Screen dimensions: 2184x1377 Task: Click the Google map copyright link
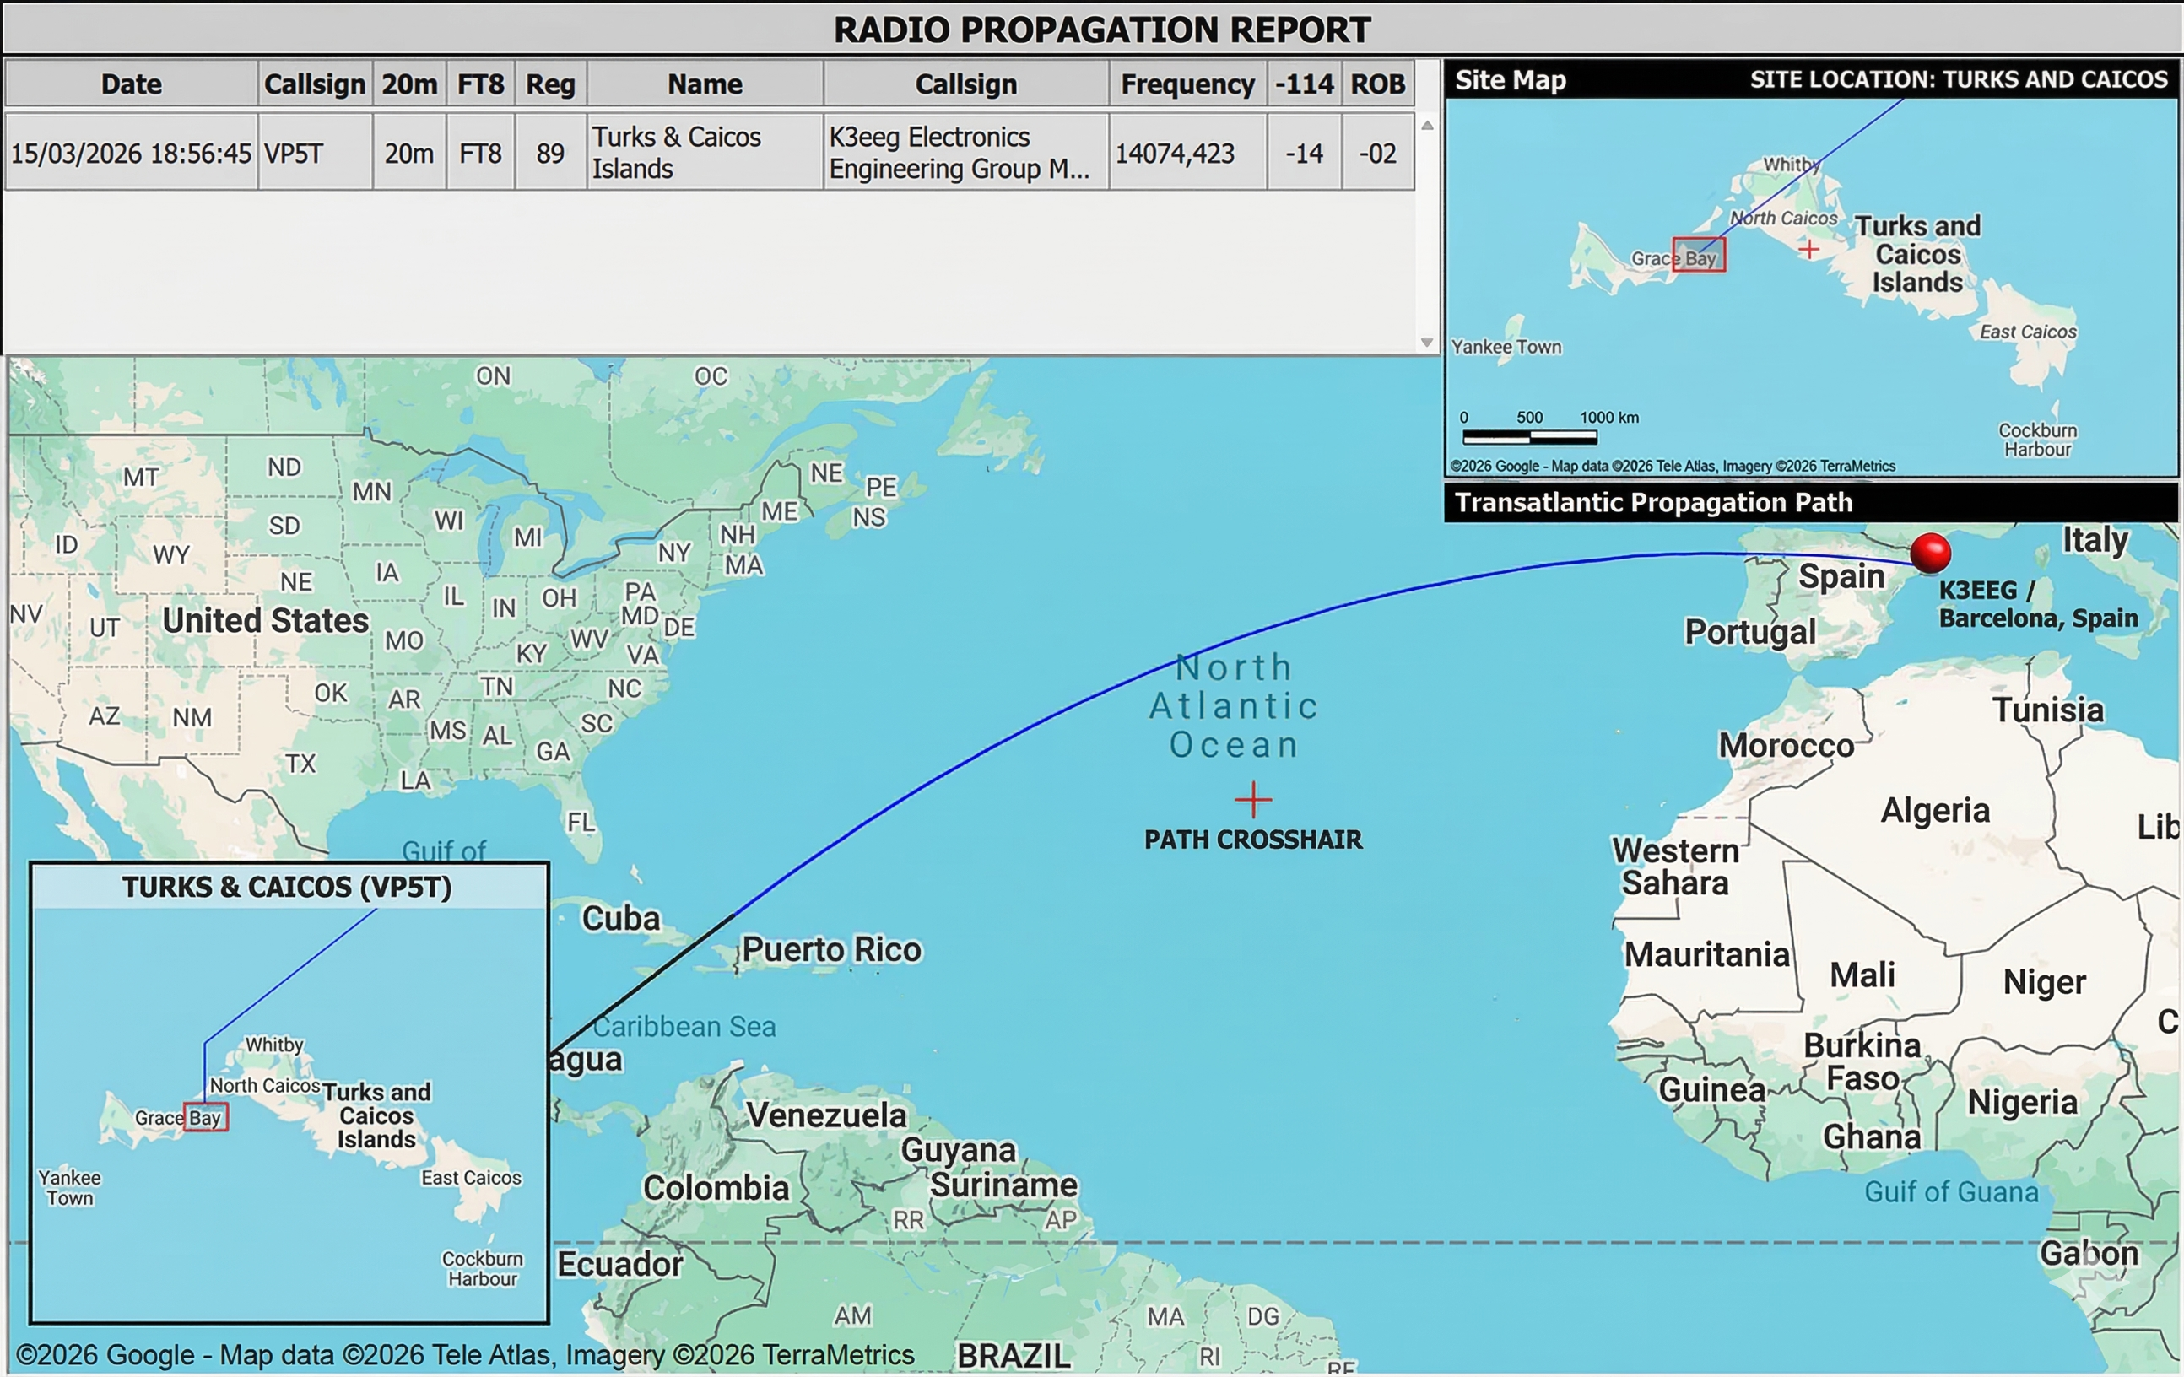click(x=464, y=1354)
